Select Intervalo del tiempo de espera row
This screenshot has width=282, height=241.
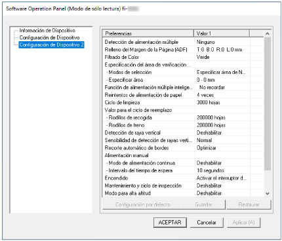point(183,170)
